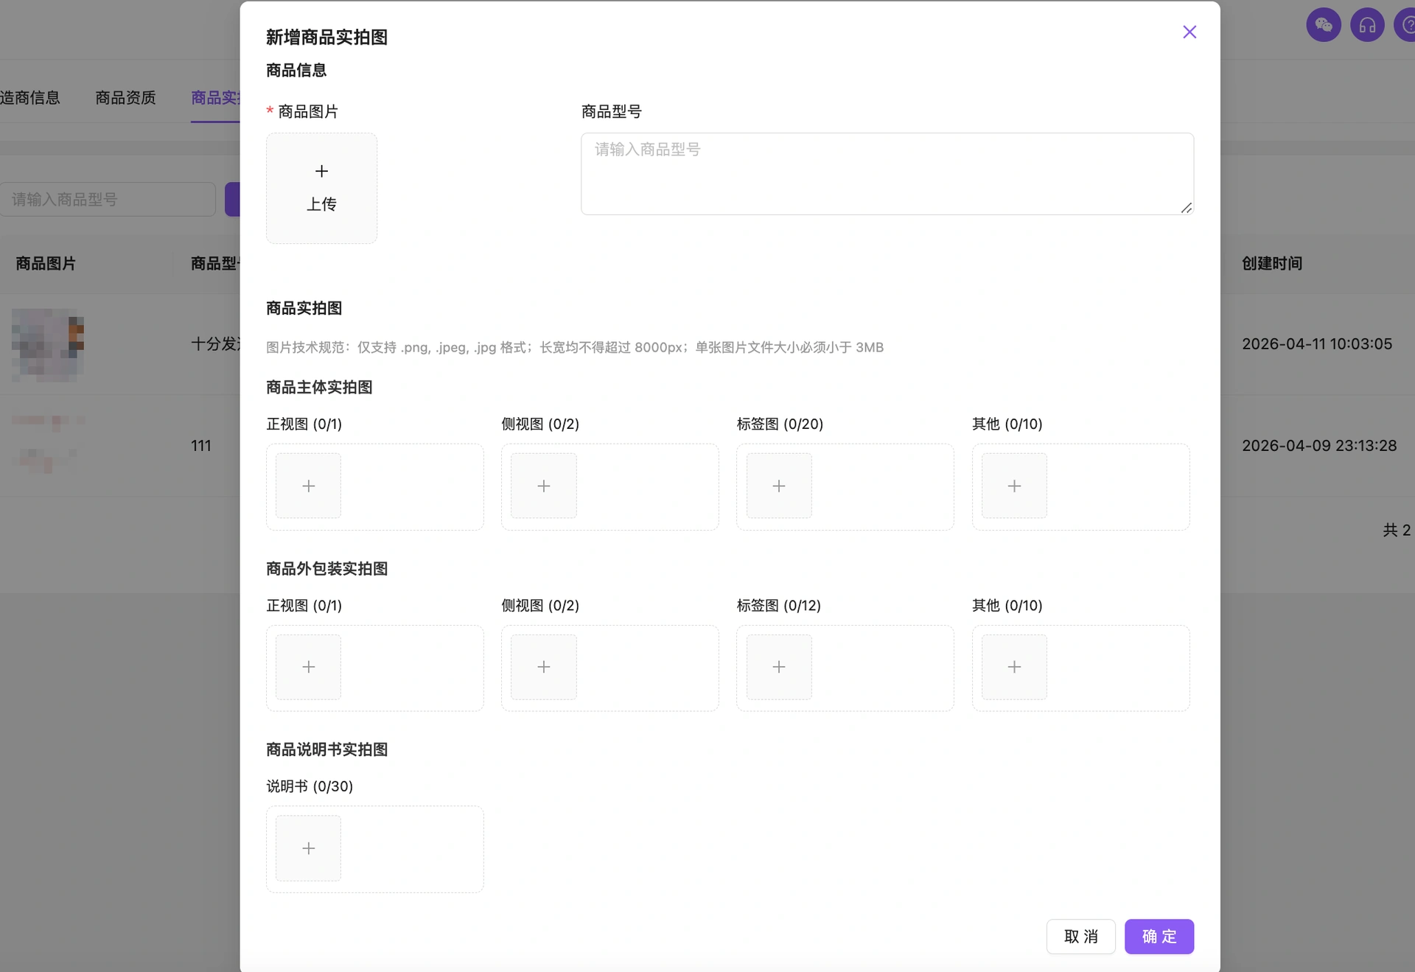Close the 新增商品实拍图 dialog with X
Image resolution: width=1415 pixels, height=972 pixels.
tap(1189, 32)
